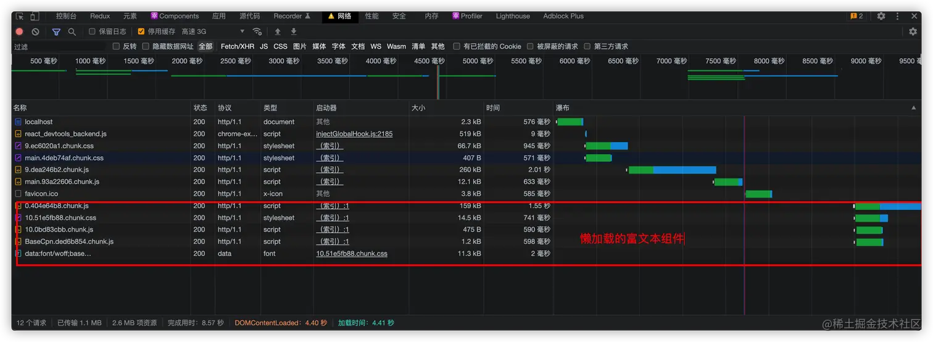Filter requests by CSS type
933x342 pixels.
coord(281,46)
